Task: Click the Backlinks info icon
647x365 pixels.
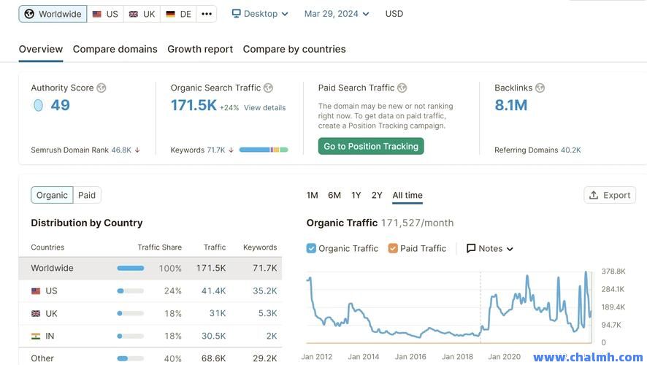Action: [x=540, y=88]
